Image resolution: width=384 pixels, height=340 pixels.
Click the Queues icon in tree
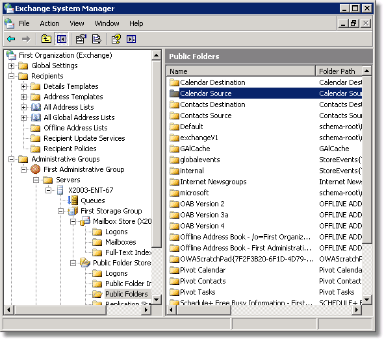coord(73,200)
